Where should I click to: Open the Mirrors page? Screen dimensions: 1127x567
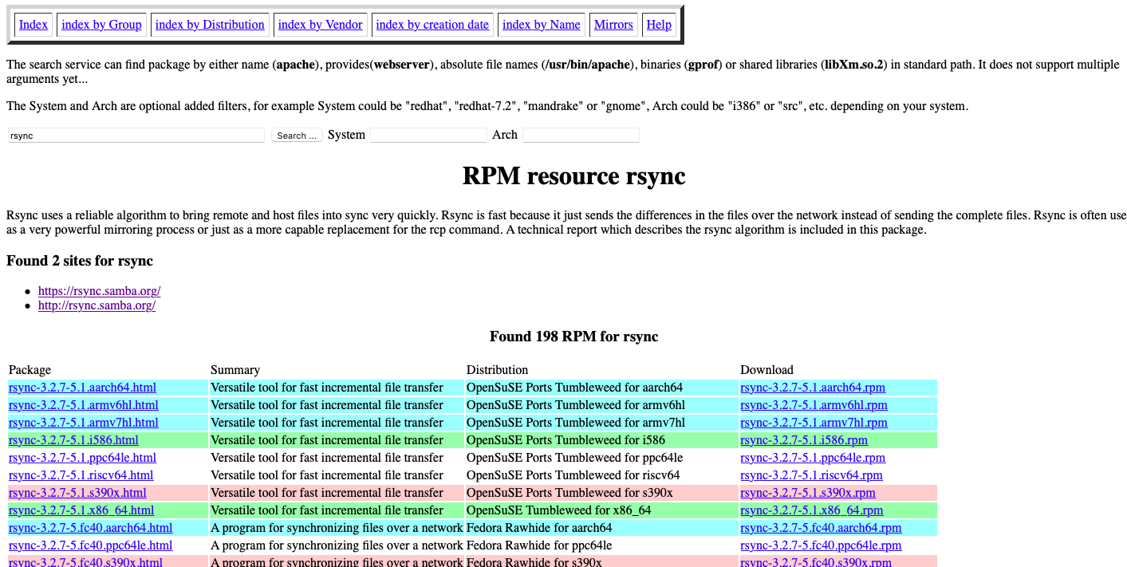(613, 24)
